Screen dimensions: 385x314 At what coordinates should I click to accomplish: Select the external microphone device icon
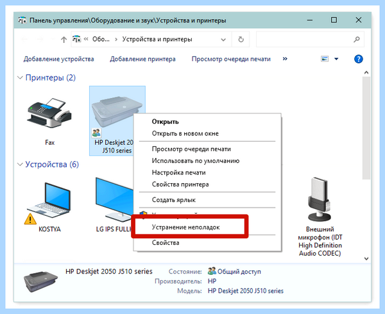pyautogui.click(x=320, y=199)
